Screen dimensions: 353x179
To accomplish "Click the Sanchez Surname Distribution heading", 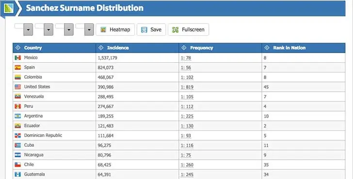I will 85,8.
